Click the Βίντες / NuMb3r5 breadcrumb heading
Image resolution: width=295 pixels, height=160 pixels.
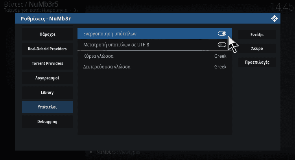(31, 4)
